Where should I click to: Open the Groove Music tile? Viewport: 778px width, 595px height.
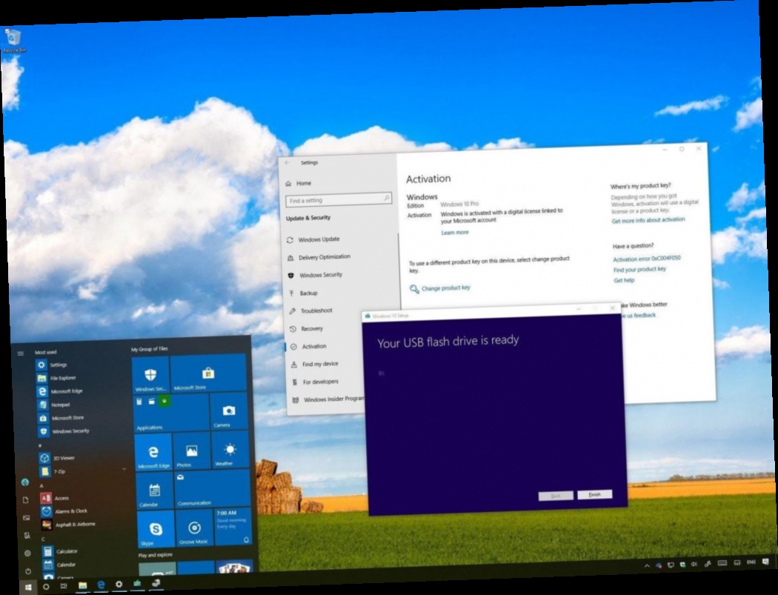(194, 528)
